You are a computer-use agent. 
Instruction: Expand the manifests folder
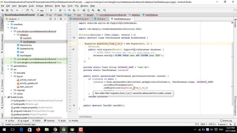(x=8, y=24)
